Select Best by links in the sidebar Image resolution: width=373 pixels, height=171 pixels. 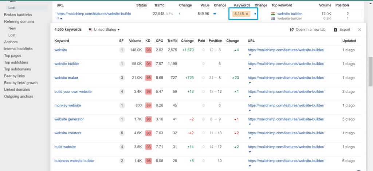(15, 76)
